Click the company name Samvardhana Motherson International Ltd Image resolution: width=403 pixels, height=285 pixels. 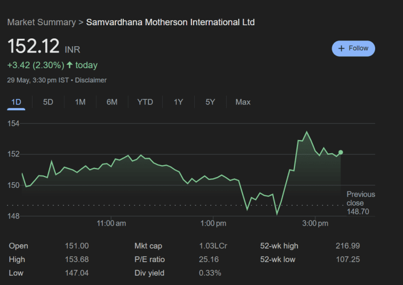point(171,22)
